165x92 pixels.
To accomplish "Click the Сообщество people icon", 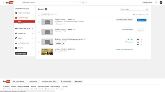I will (x=16, y=33).
